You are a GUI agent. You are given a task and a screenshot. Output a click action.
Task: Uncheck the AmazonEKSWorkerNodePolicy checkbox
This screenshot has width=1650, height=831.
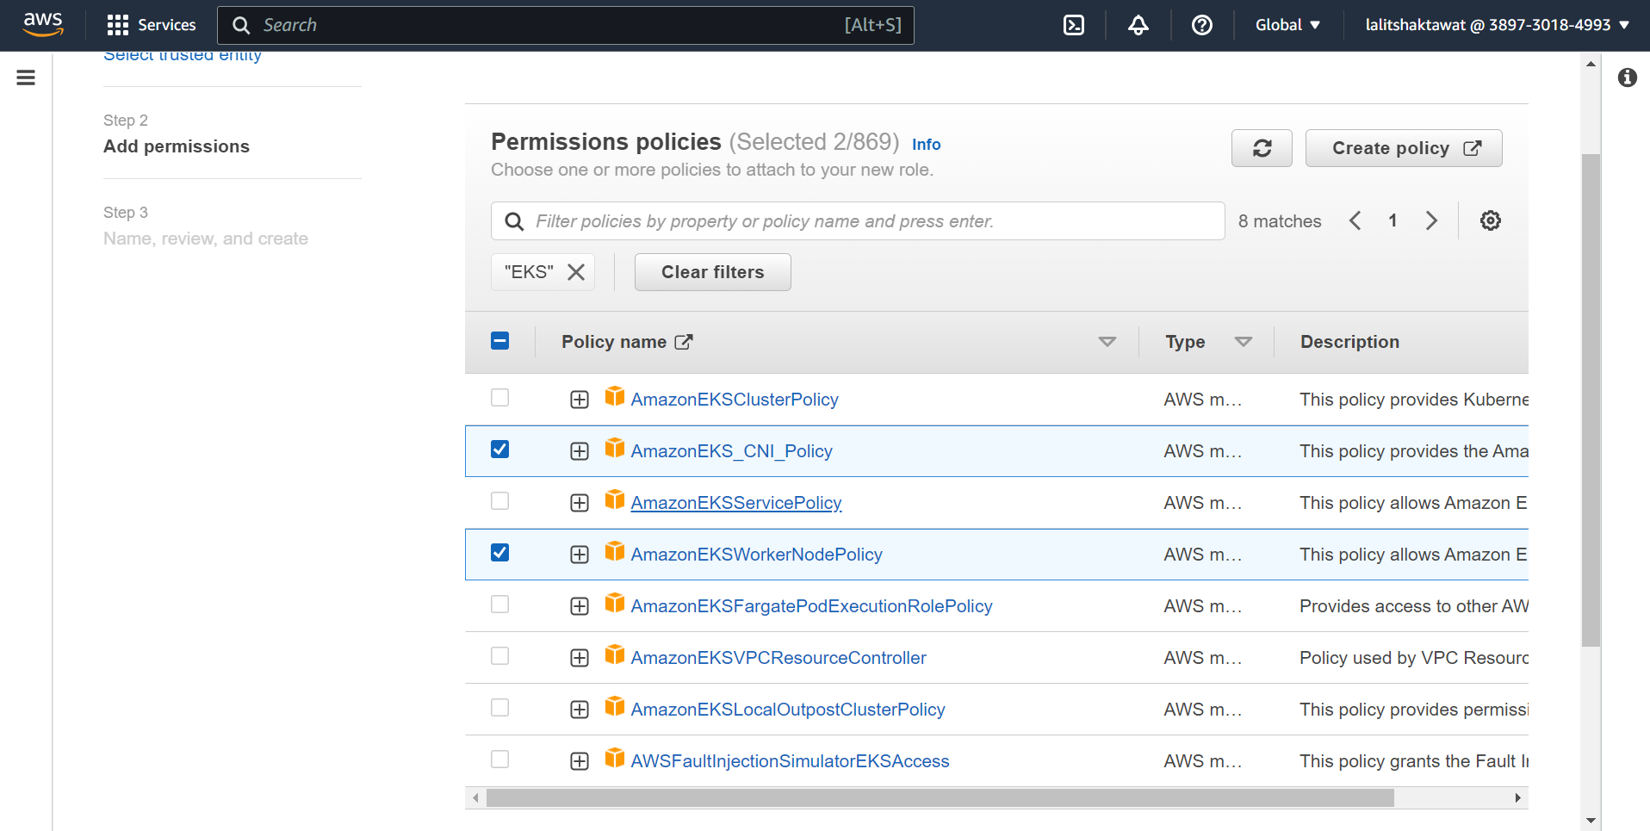point(499,553)
